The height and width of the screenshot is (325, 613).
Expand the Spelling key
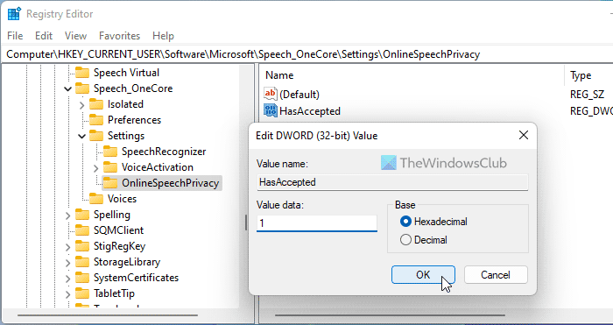67,215
